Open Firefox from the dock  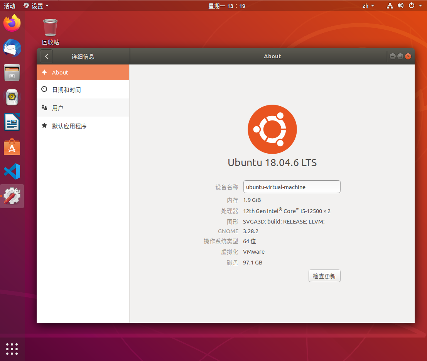(x=12, y=24)
